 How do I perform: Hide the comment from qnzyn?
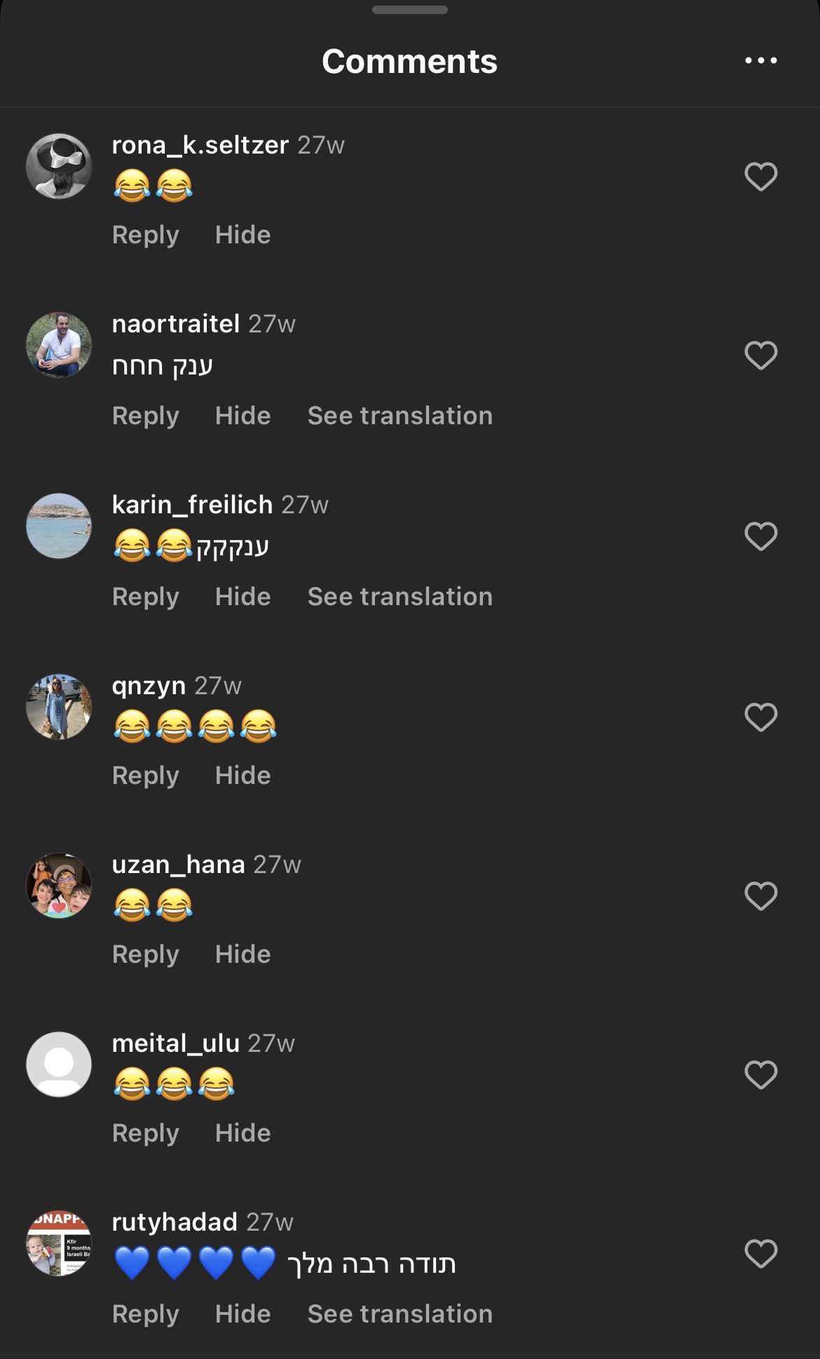(242, 776)
